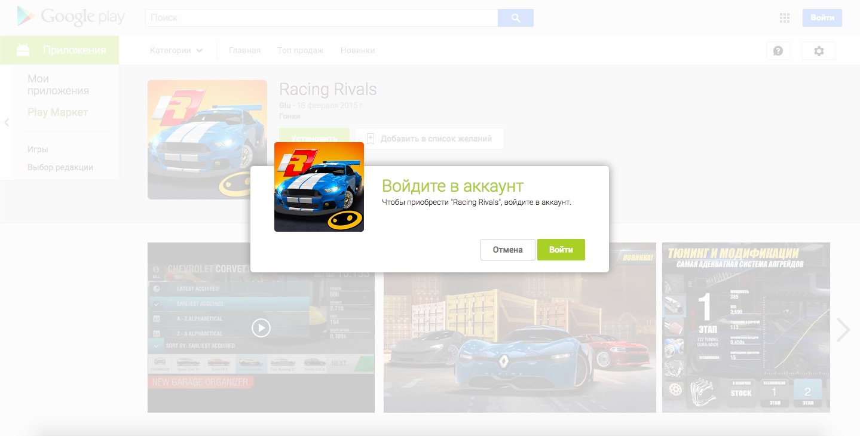The width and height of the screenshot is (860, 436).
Task: Open Тюнинг и модификации screenshot
Action: click(x=746, y=327)
